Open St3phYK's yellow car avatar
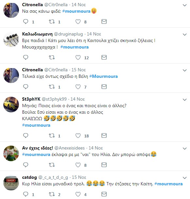 tap(11, 105)
